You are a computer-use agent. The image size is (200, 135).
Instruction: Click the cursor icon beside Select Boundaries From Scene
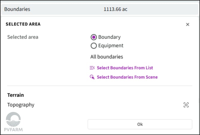pyautogui.click(x=92, y=77)
